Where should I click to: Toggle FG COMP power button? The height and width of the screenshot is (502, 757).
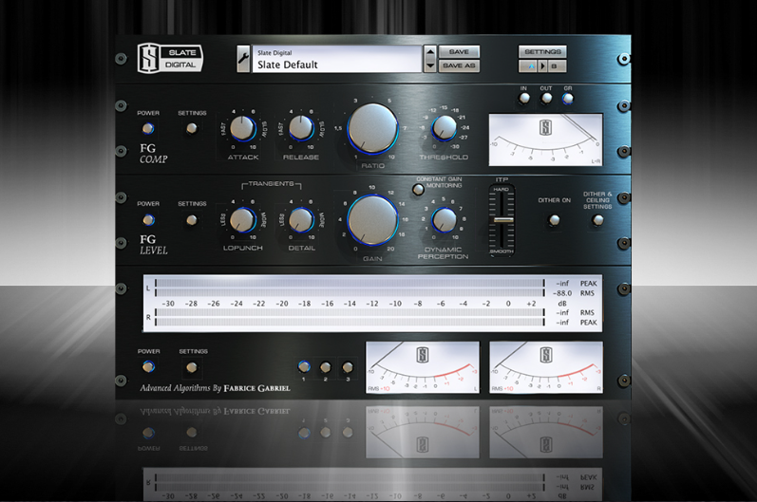point(148,129)
